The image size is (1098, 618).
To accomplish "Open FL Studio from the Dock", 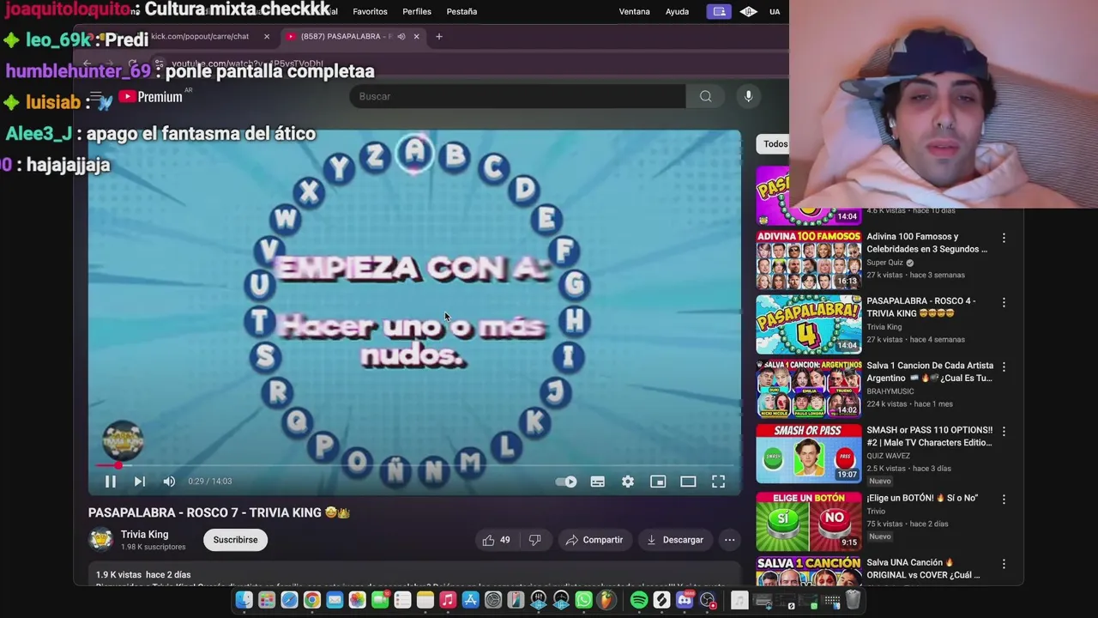I will point(606,600).
